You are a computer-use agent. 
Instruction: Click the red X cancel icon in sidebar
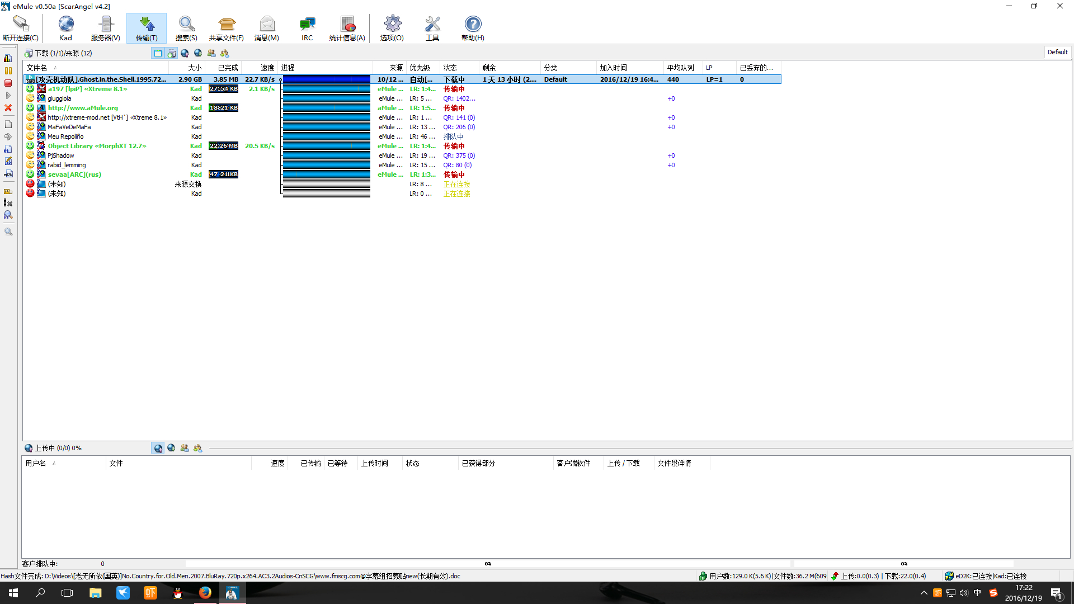[x=8, y=108]
